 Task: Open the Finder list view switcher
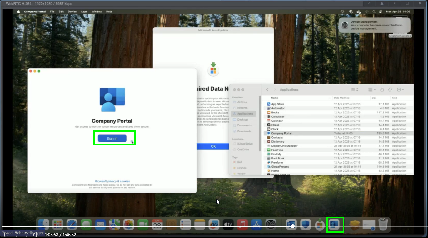point(354,90)
